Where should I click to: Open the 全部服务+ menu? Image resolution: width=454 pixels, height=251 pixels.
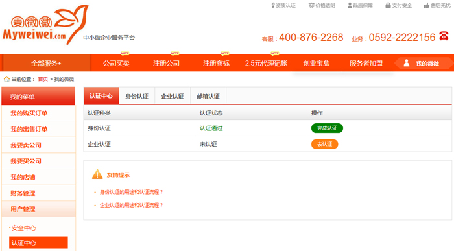(x=46, y=63)
